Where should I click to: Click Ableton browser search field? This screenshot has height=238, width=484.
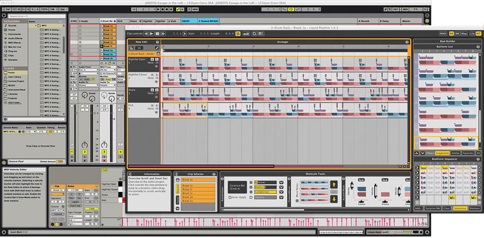pos(36,16)
